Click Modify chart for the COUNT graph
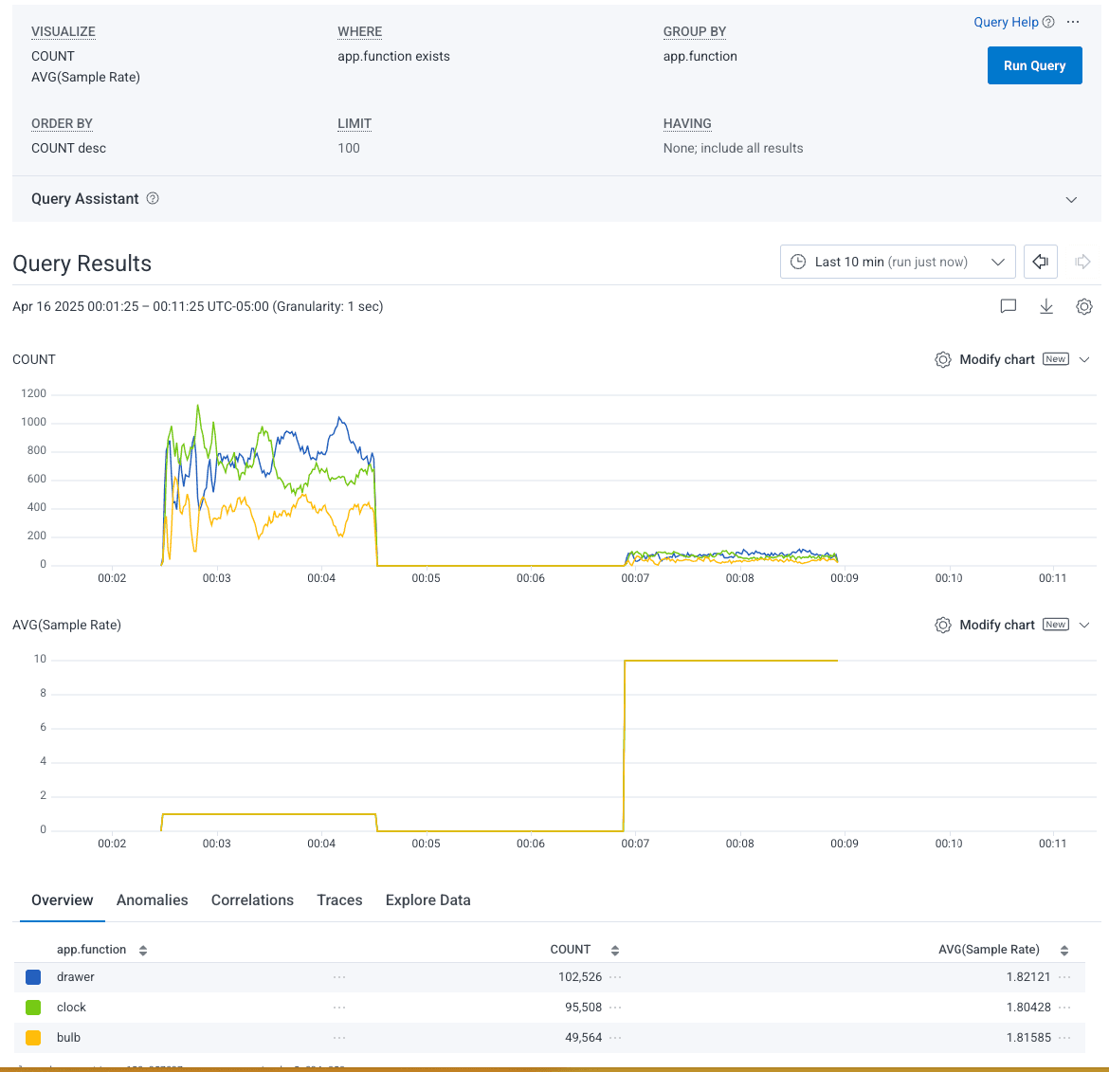The image size is (1109, 1072). [x=996, y=359]
